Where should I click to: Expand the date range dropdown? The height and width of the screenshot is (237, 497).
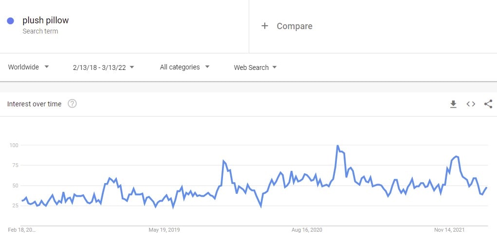[x=104, y=68]
